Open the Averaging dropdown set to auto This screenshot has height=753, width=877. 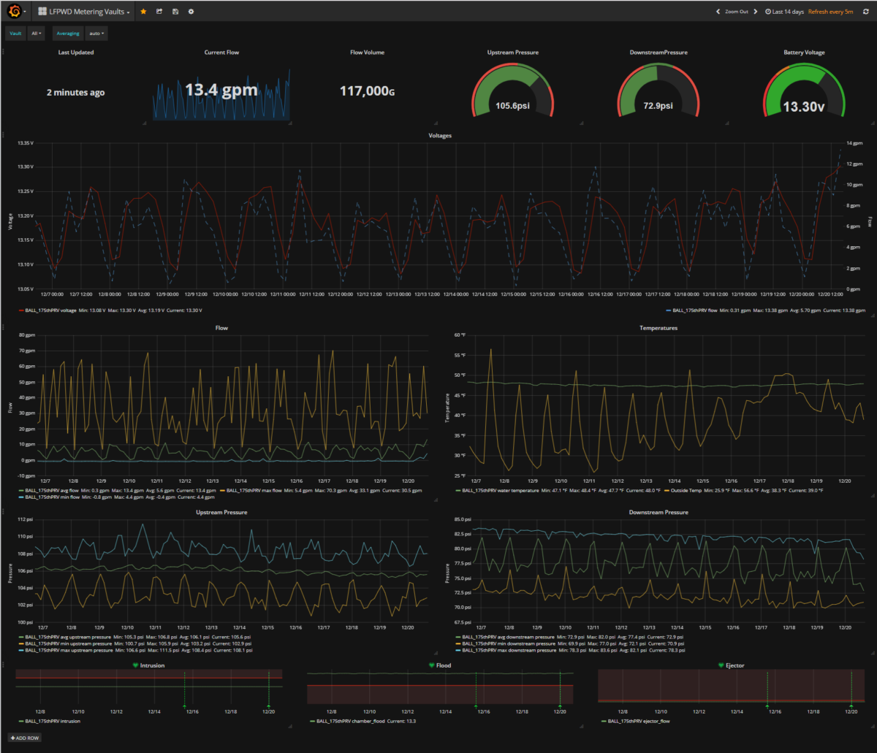pos(96,34)
